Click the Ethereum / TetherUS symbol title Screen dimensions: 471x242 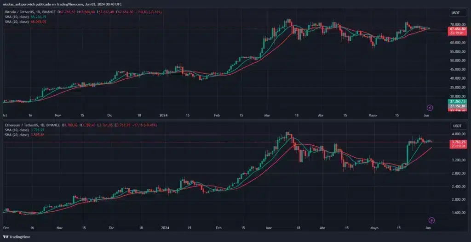(21, 125)
